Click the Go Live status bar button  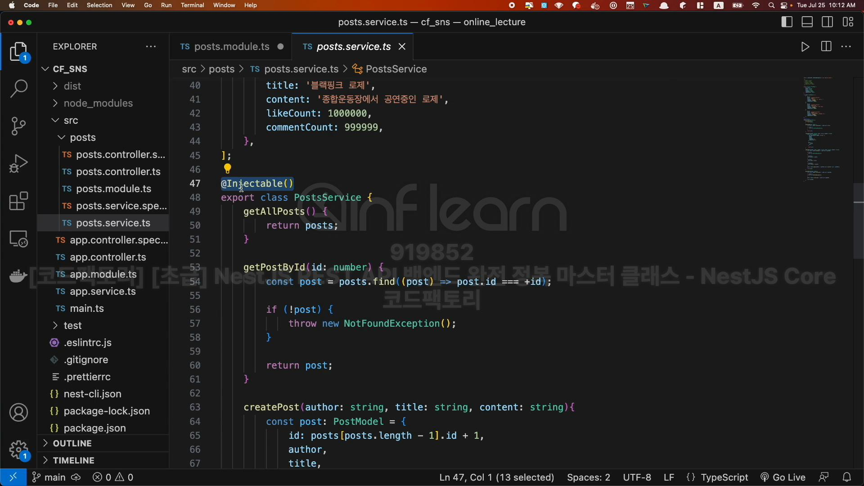coord(783,477)
